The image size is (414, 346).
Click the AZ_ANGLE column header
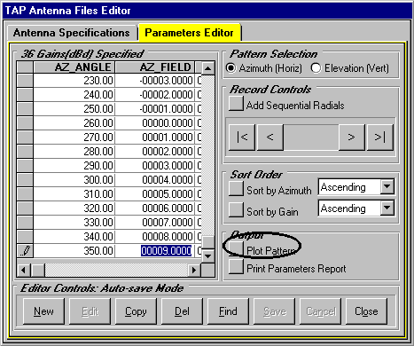pyautogui.click(x=74, y=67)
